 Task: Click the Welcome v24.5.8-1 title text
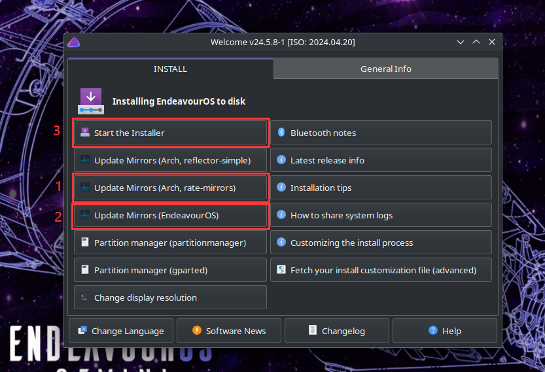pyautogui.click(x=283, y=42)
